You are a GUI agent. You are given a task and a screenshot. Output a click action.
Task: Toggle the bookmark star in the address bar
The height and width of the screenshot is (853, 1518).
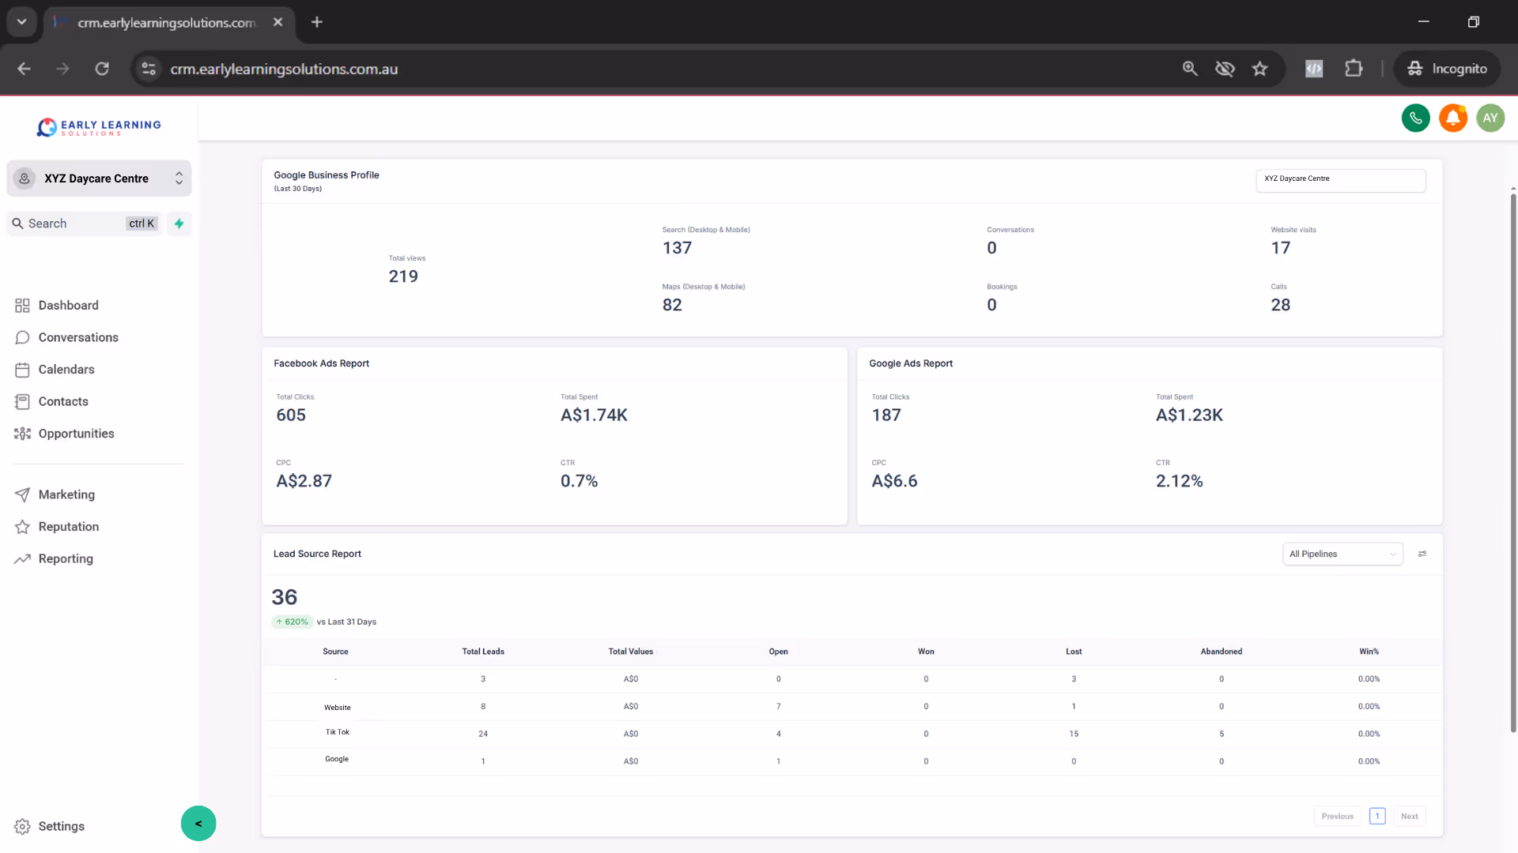click(x=1259, y=69)
